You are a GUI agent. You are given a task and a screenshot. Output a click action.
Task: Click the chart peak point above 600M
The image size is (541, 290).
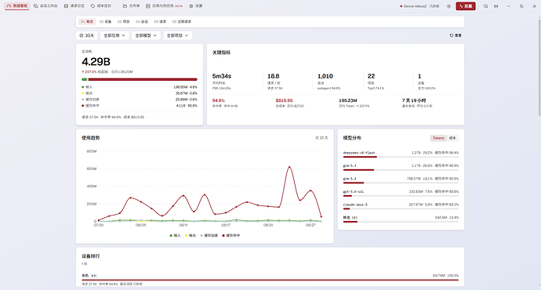289,167
